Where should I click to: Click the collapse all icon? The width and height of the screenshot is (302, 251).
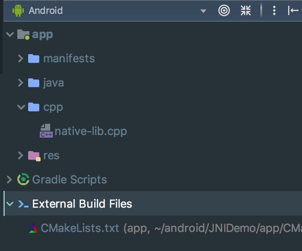(246, 10)
